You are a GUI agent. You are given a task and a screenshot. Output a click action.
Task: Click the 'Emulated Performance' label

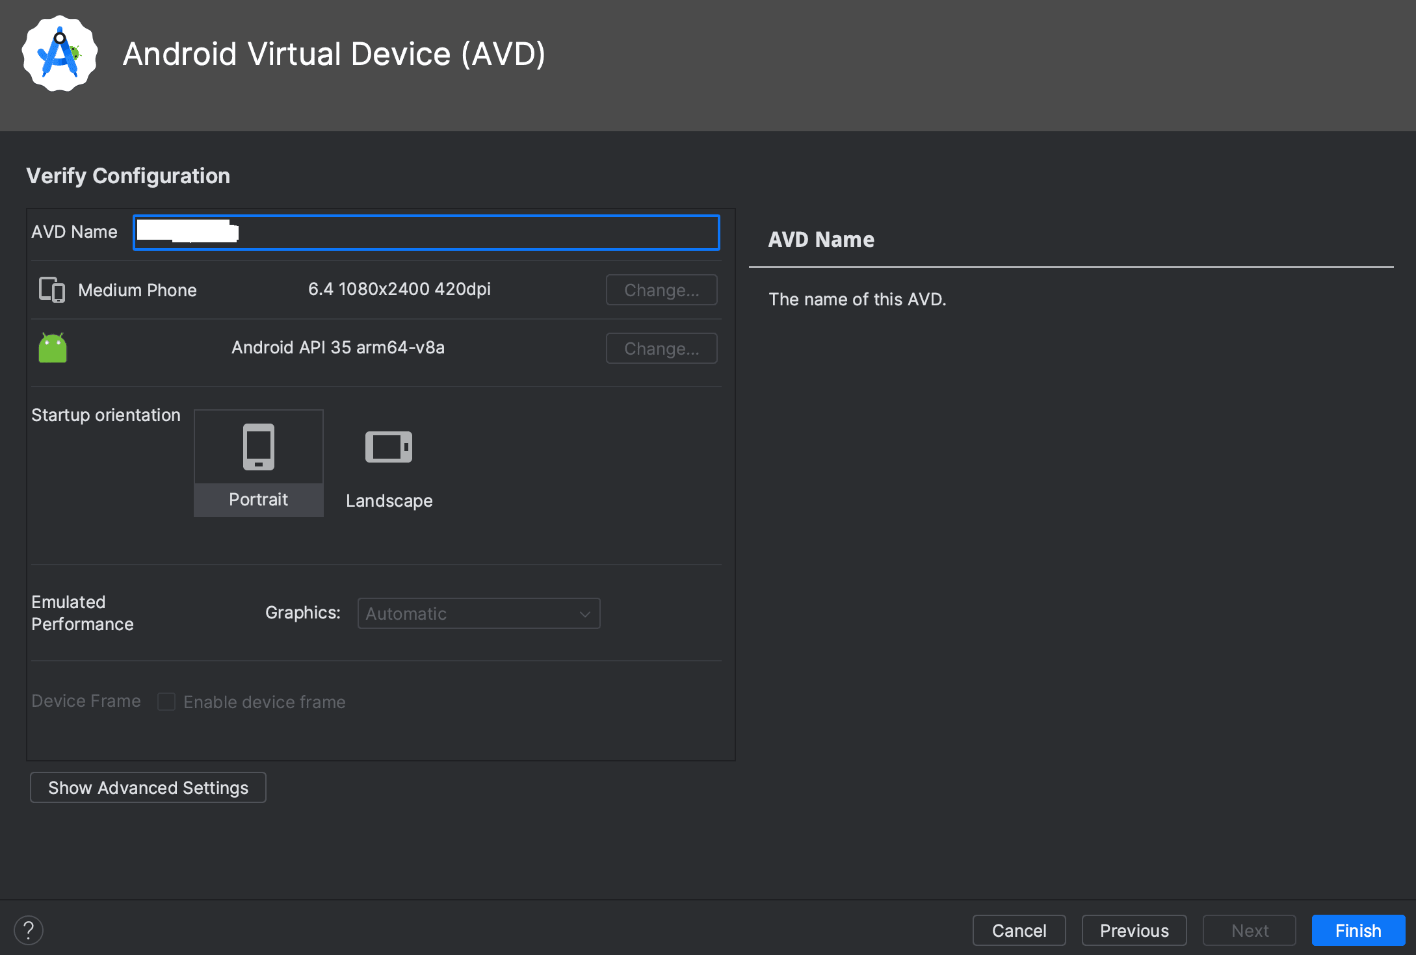83,613
